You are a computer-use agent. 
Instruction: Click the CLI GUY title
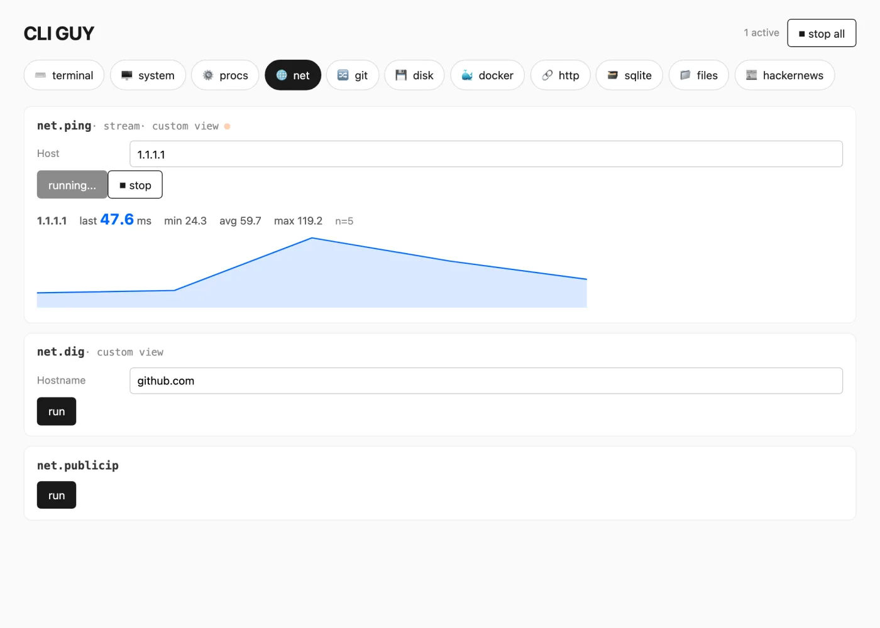point(59,33)
